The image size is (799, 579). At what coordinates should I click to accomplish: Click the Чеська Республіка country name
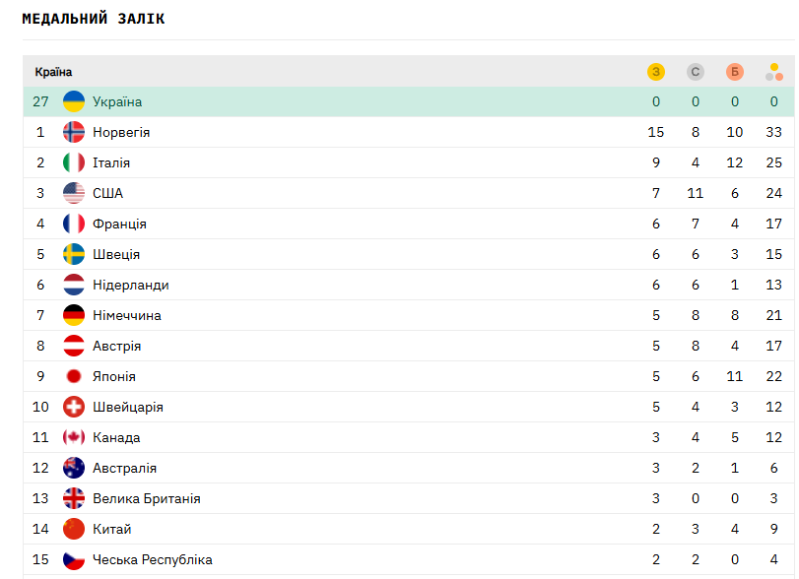152,559
